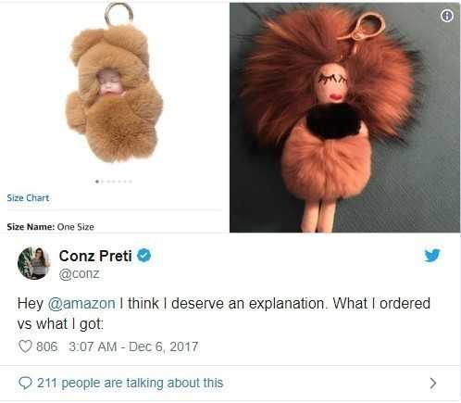
Task: Click the tweet text body
Action: click(224, 313)
